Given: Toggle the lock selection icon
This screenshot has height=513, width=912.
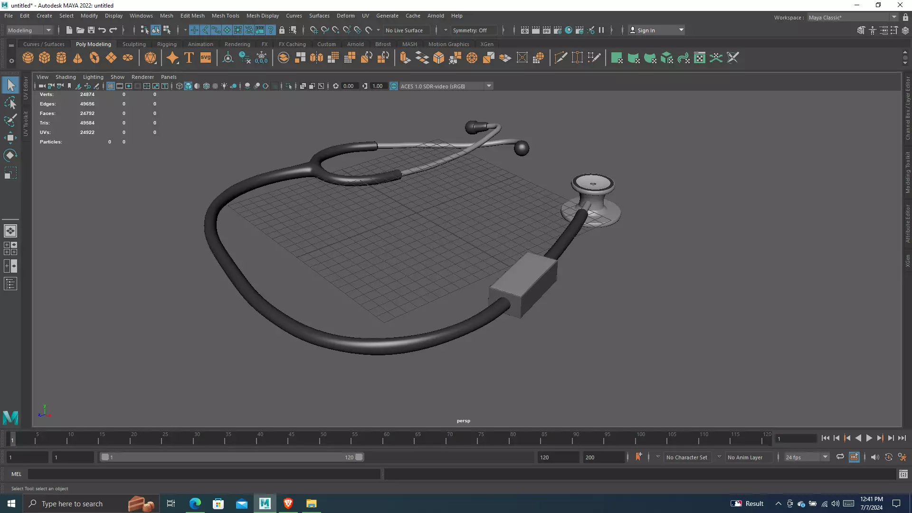Looking at the screenshot, I should [282, 30].
